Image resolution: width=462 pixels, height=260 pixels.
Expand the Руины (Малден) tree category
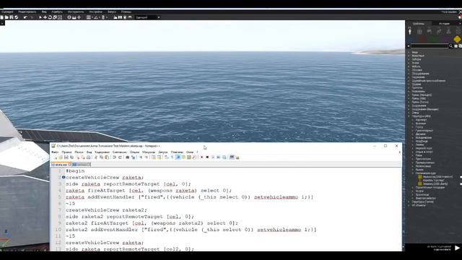coord(409,95)
